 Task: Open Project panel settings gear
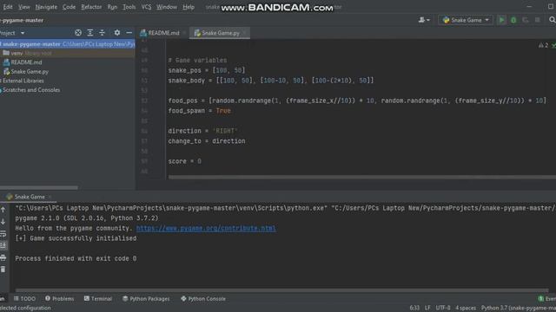pos(117,33)
